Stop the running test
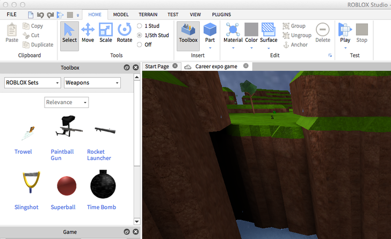Image resolution: width=391 pixels, height=239 pixels. click(x=362, y=33)
